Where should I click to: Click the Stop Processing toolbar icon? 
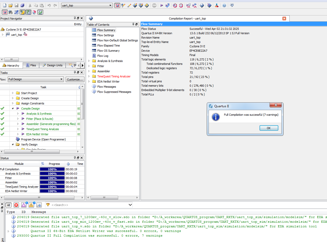coord(154,5)
